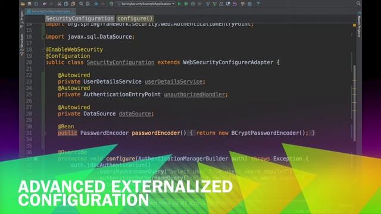381x214 pixels.
Task: Click BCryptPasswordEncoder in return statement
Action: click(265, 133)
